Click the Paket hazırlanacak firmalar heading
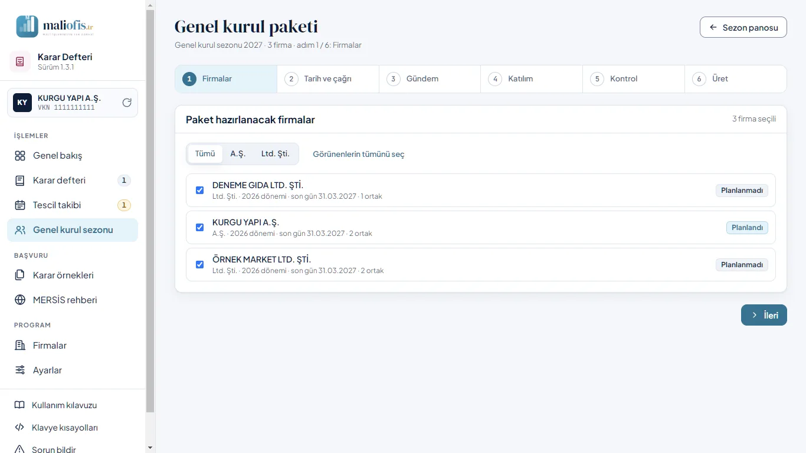Viewport: 806px width, 453px height. tap(250, 120)
